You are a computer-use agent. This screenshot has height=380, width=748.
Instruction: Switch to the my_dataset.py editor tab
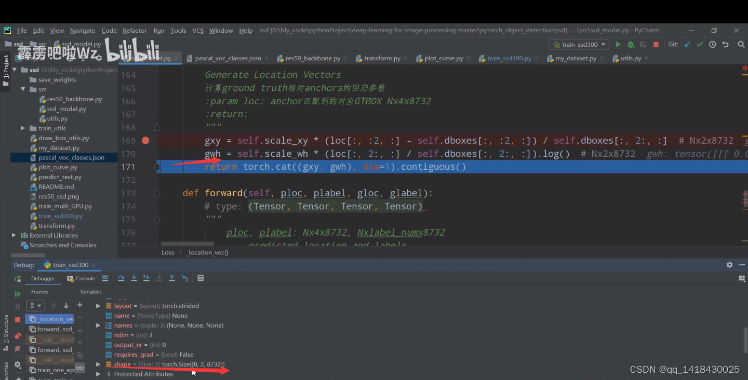pyautogui.click(x=576, y=58)
